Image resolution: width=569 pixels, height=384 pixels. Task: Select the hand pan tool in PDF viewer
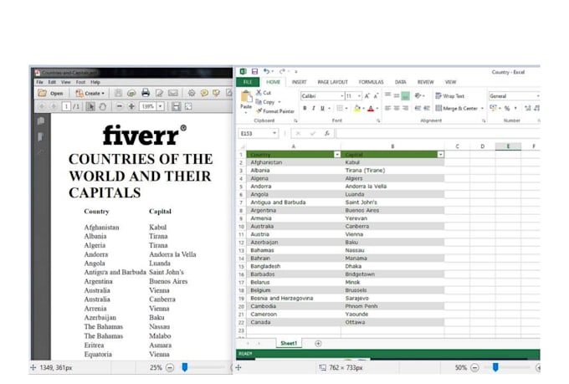click(103, 106)
